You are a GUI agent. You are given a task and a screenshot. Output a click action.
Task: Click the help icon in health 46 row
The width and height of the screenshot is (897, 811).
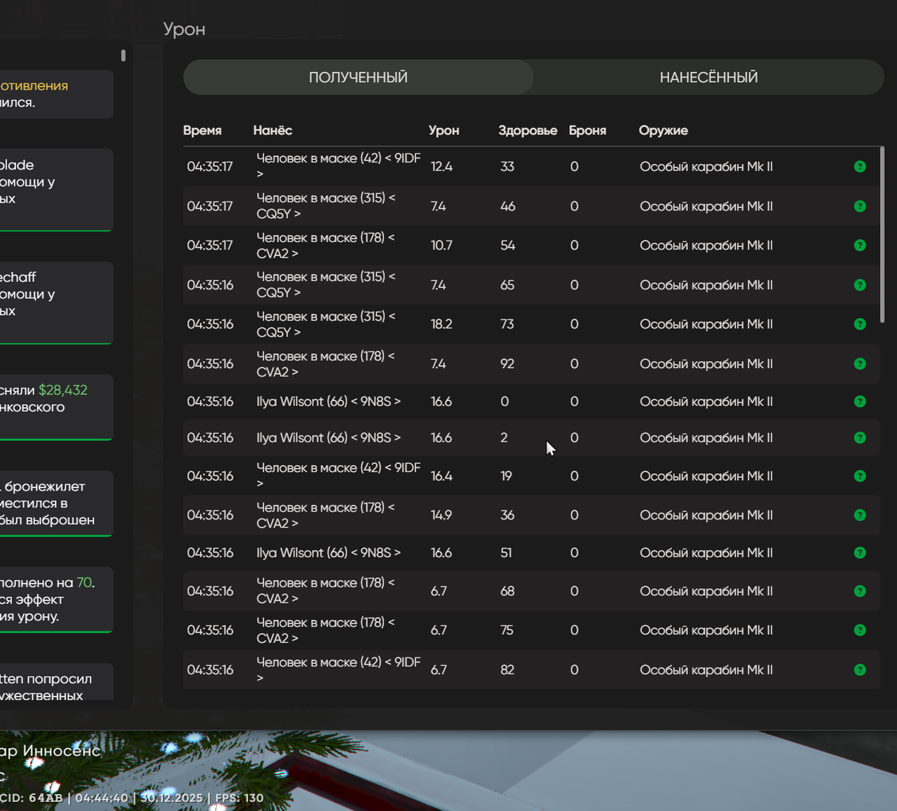coord(860,206)
